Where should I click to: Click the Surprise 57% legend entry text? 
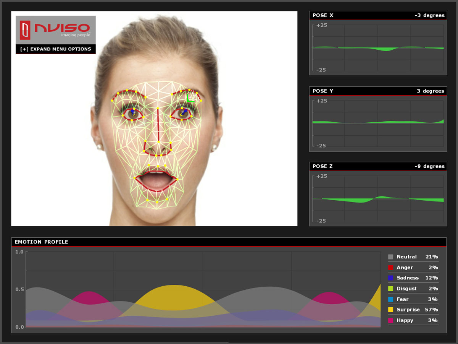click(408, 310)
